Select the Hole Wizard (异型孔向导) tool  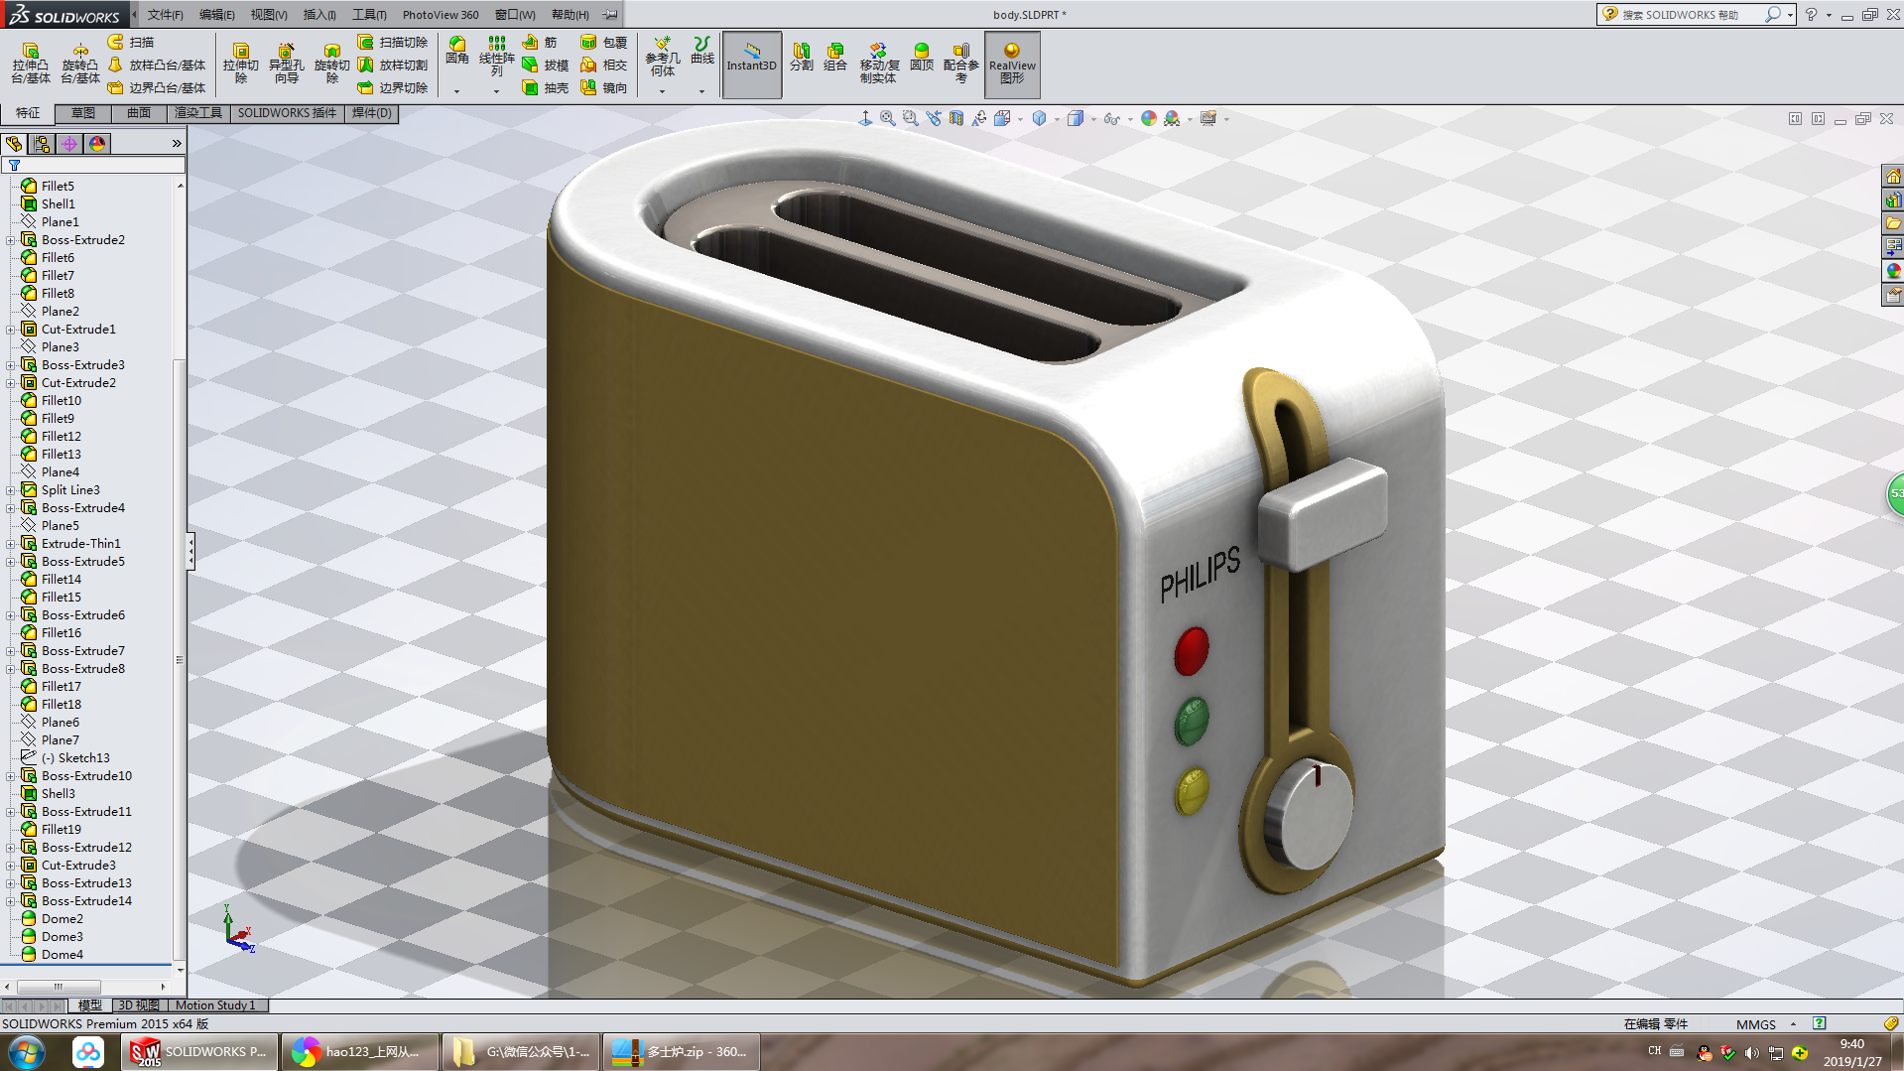286,64
